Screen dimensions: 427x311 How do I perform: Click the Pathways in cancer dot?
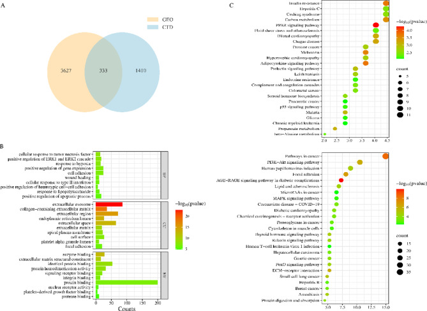386,157
